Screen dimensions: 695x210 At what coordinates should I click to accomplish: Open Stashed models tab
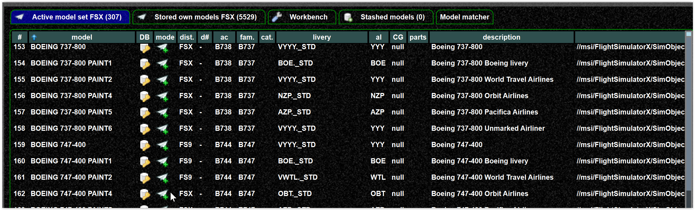point(386,17)
